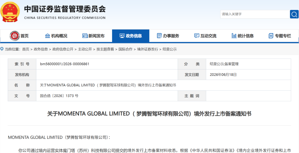299x153 pixels.
Task: Click the red home emblem icon
Action: coord(14,36)
